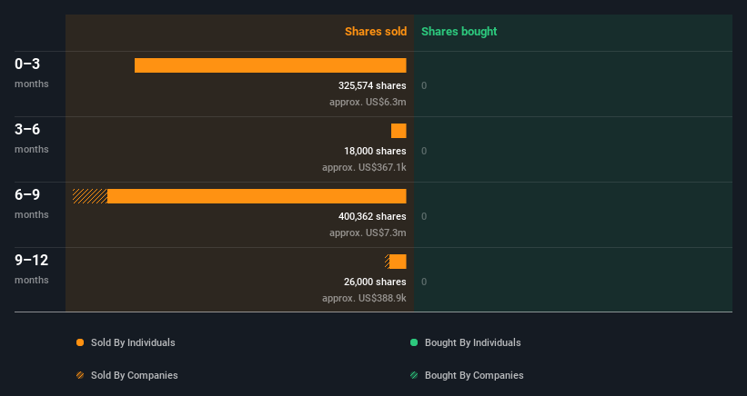Click the bought '0' value in 6–9 months row
The width and height of the screenshot is (747, 396).
click(x=424, y=217)
